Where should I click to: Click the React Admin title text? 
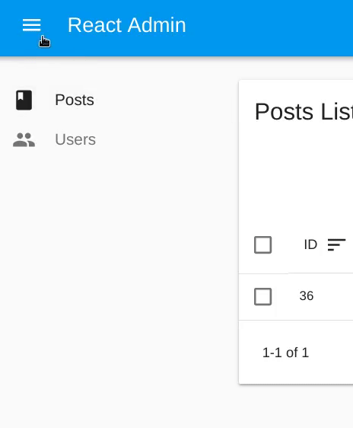pyautogui.click(x=127, y=25)
